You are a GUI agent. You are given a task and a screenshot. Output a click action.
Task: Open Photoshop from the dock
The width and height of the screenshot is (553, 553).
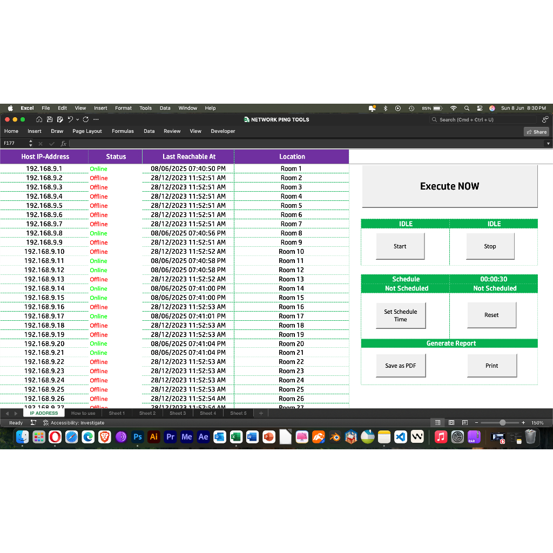137,437
